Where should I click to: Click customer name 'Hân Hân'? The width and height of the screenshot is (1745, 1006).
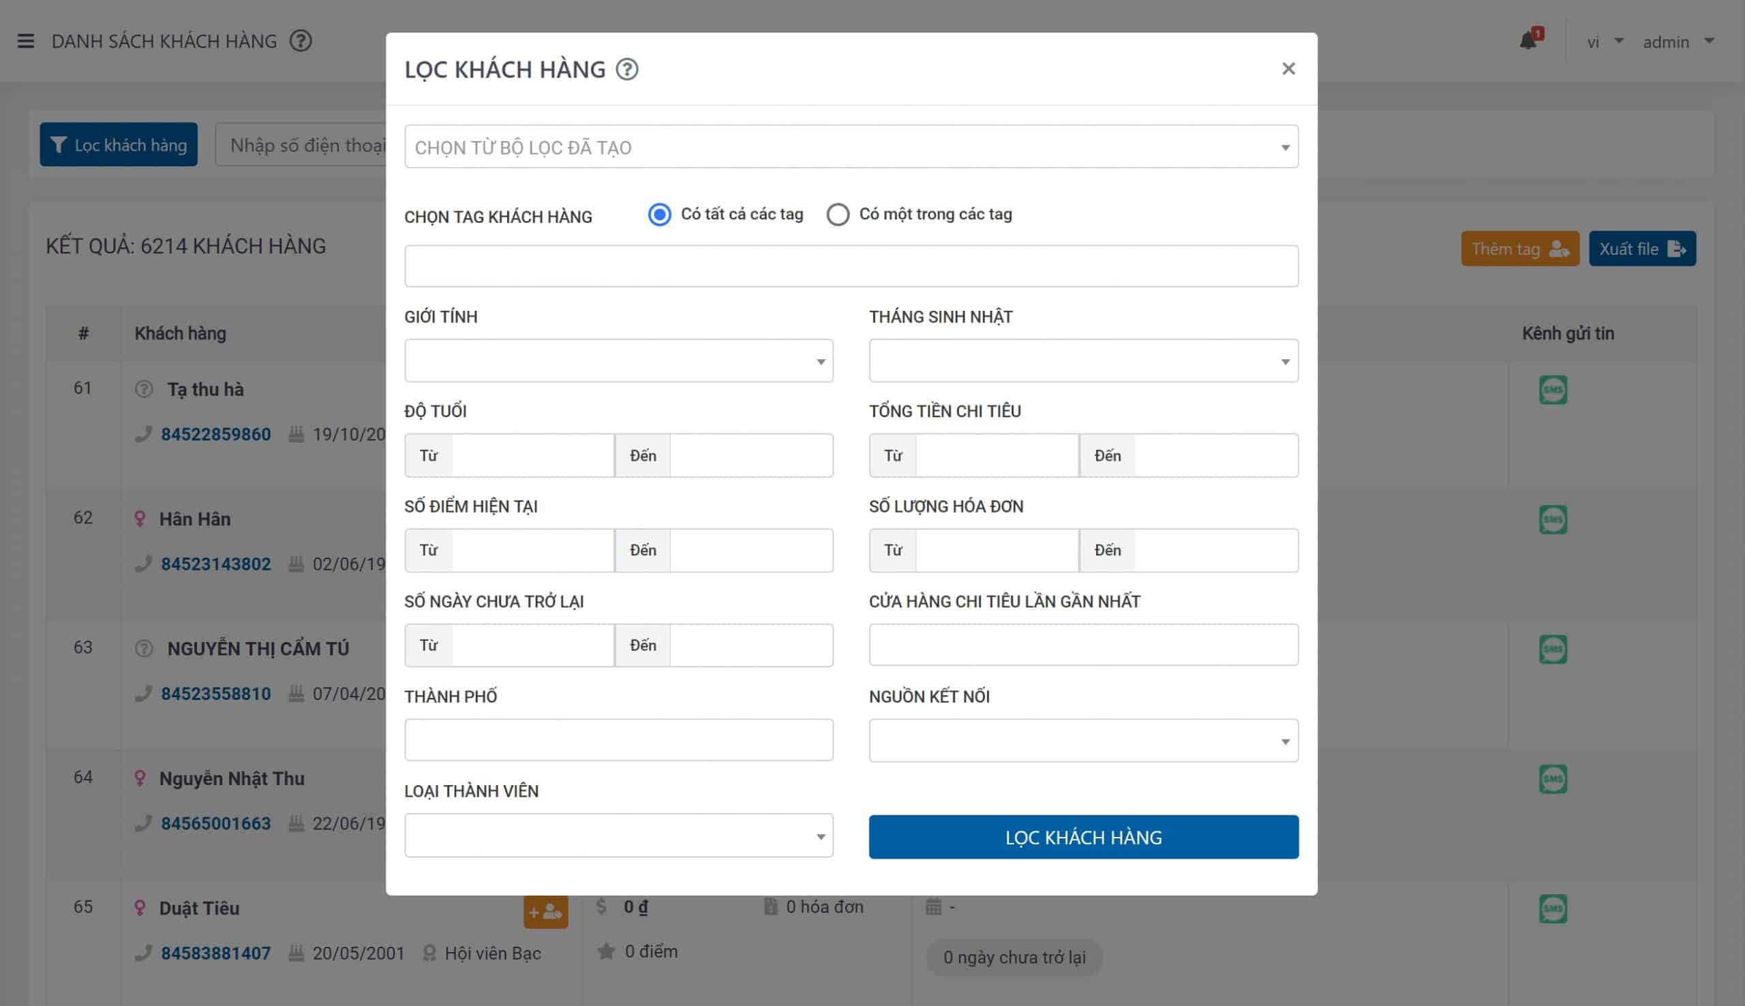pos(195,519)
